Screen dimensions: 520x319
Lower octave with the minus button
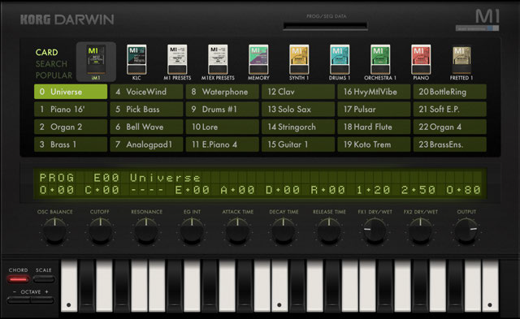pyautogui.click(x=19, y=300)
